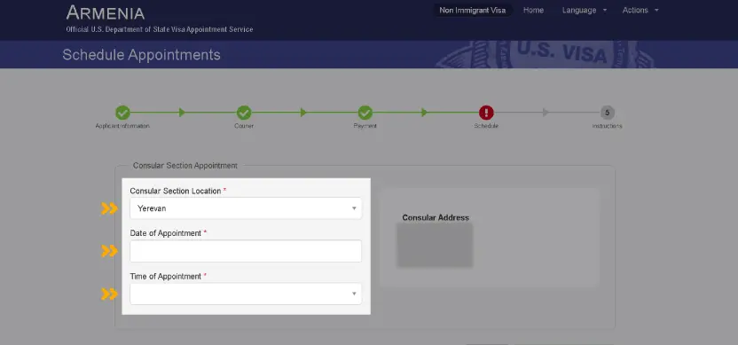Image resolution: width=738 pixels, height=345 pixels.
Task: Go to Home in top navigation
Action: [x=533, y=11]
